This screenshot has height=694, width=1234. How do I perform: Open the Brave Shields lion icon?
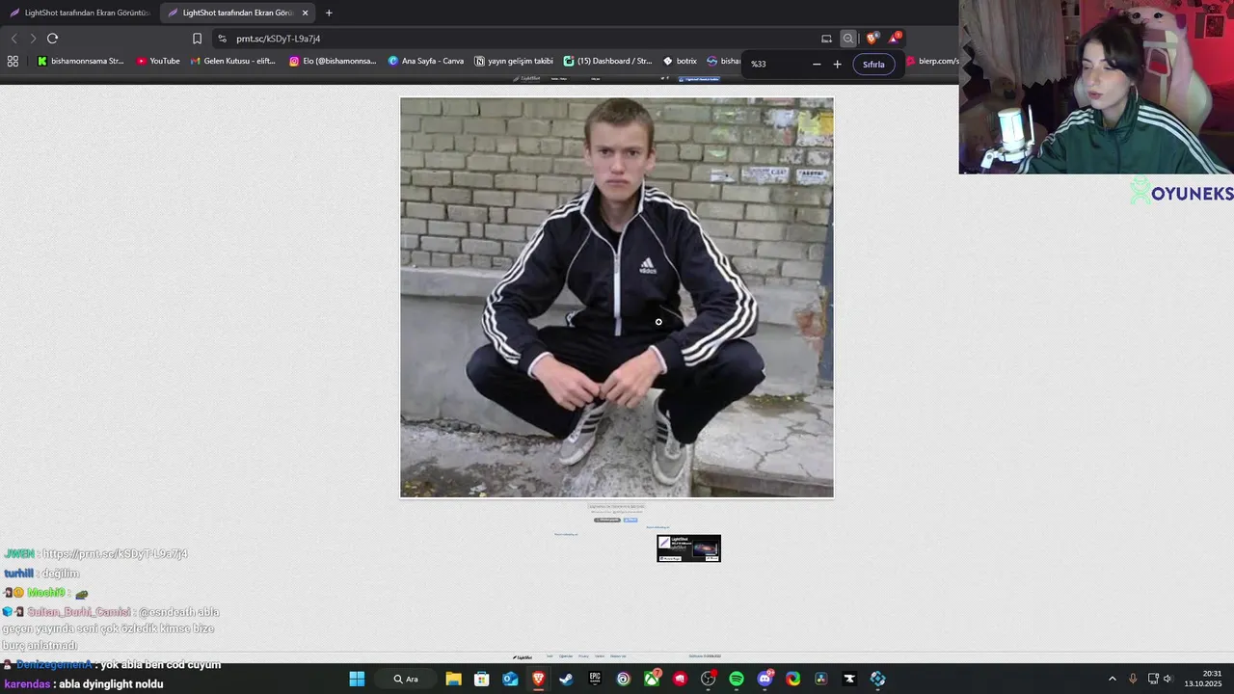tap(872, 39)
